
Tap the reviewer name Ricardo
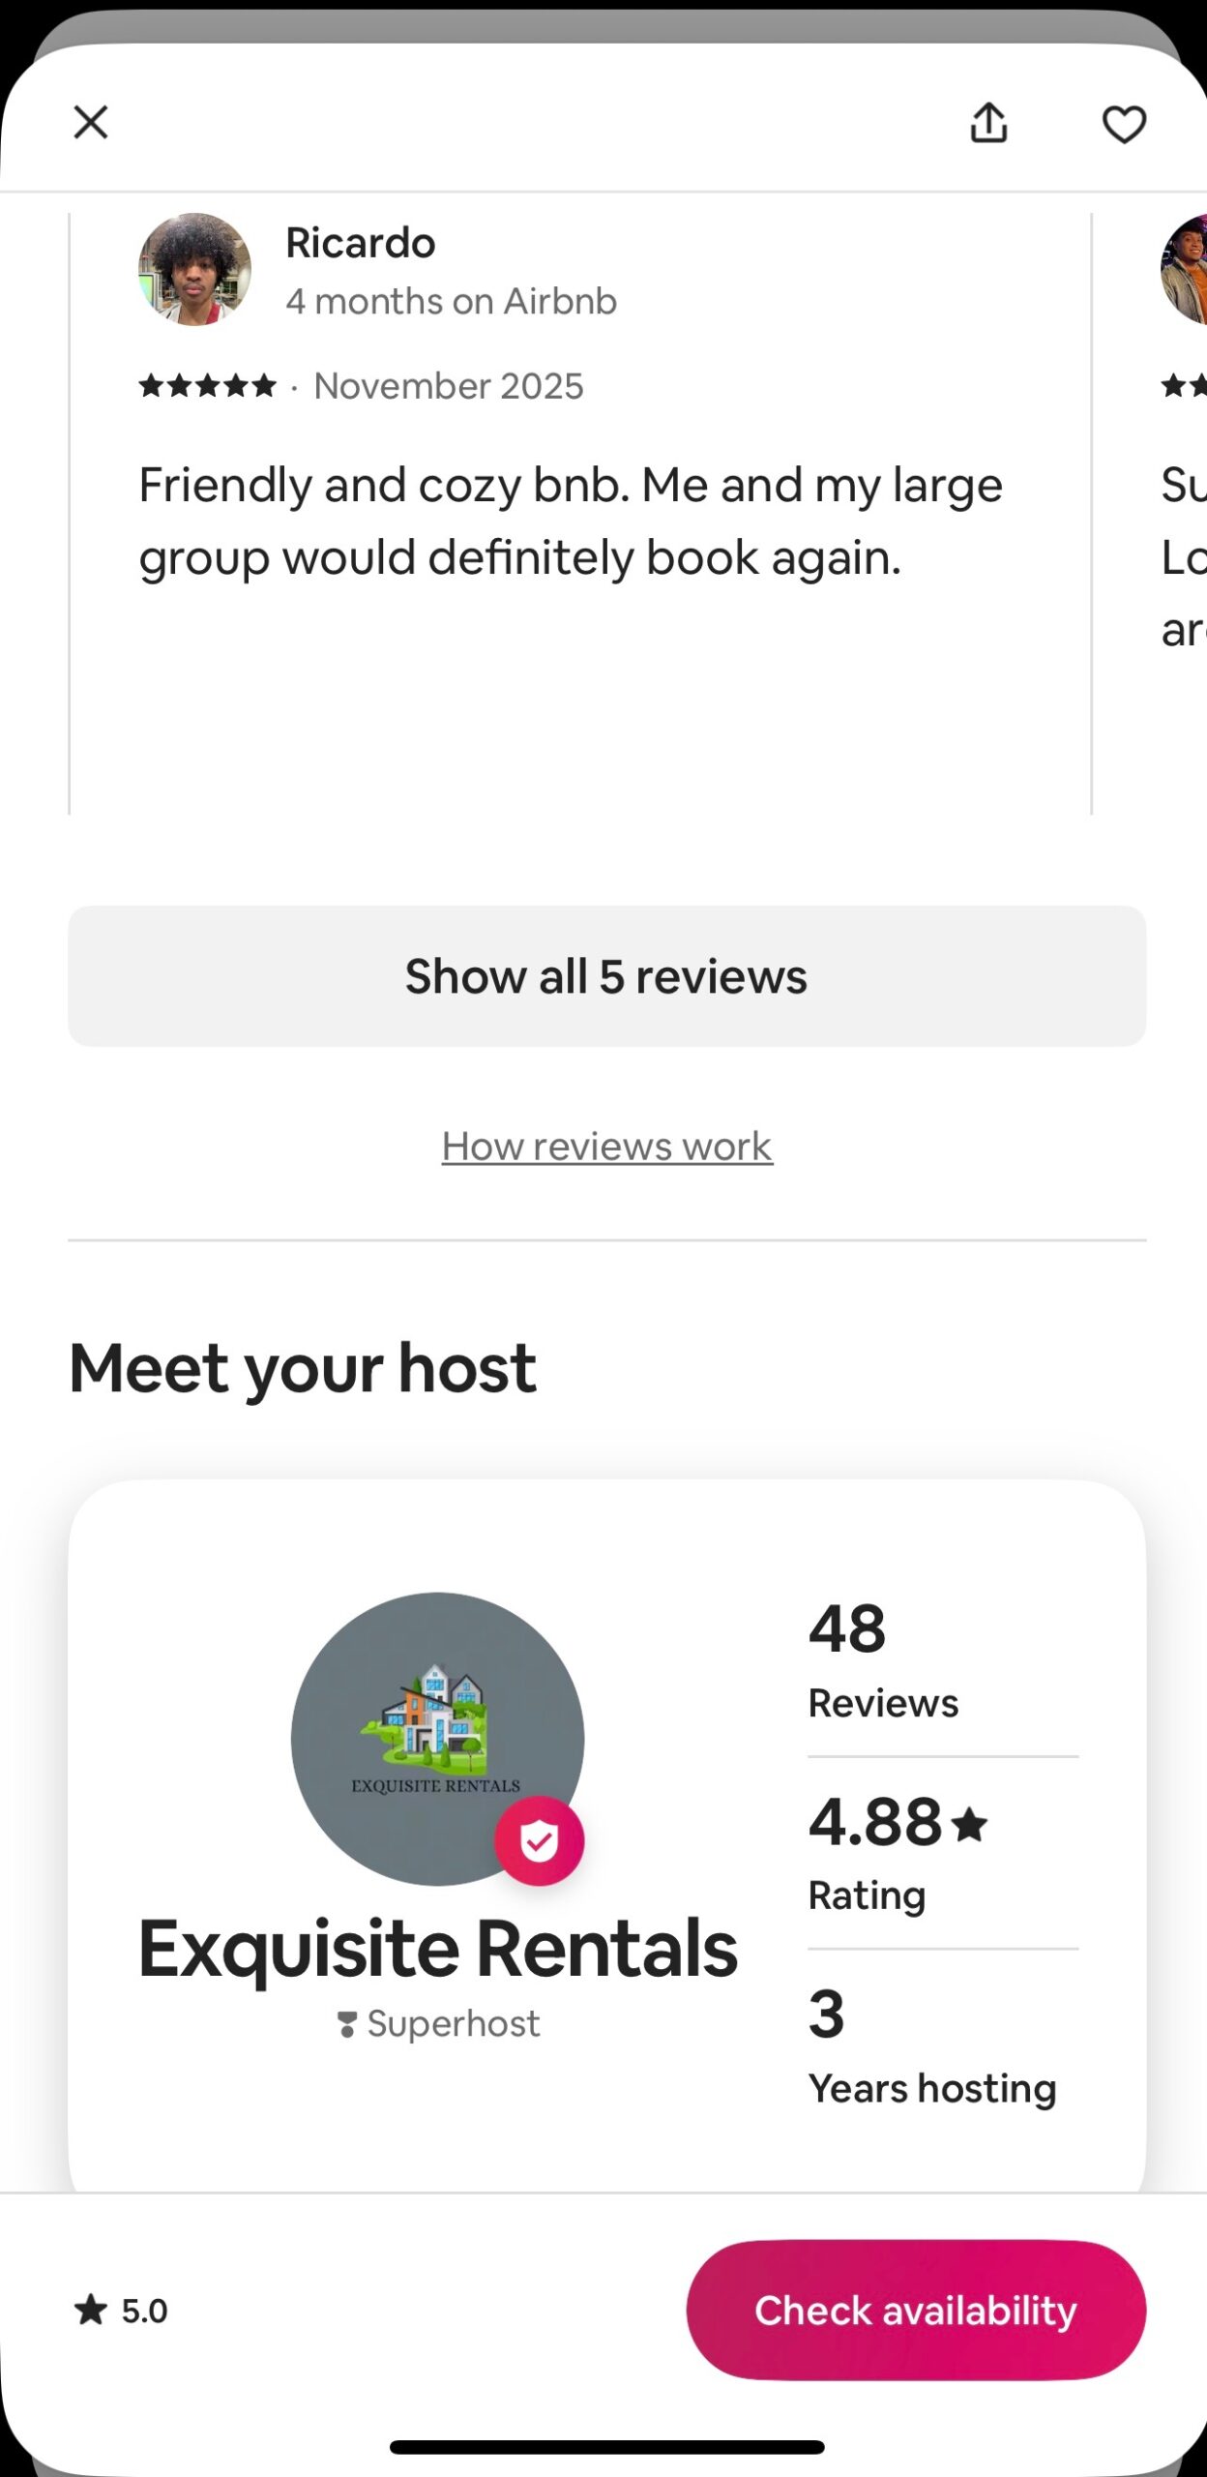[360, 243]
